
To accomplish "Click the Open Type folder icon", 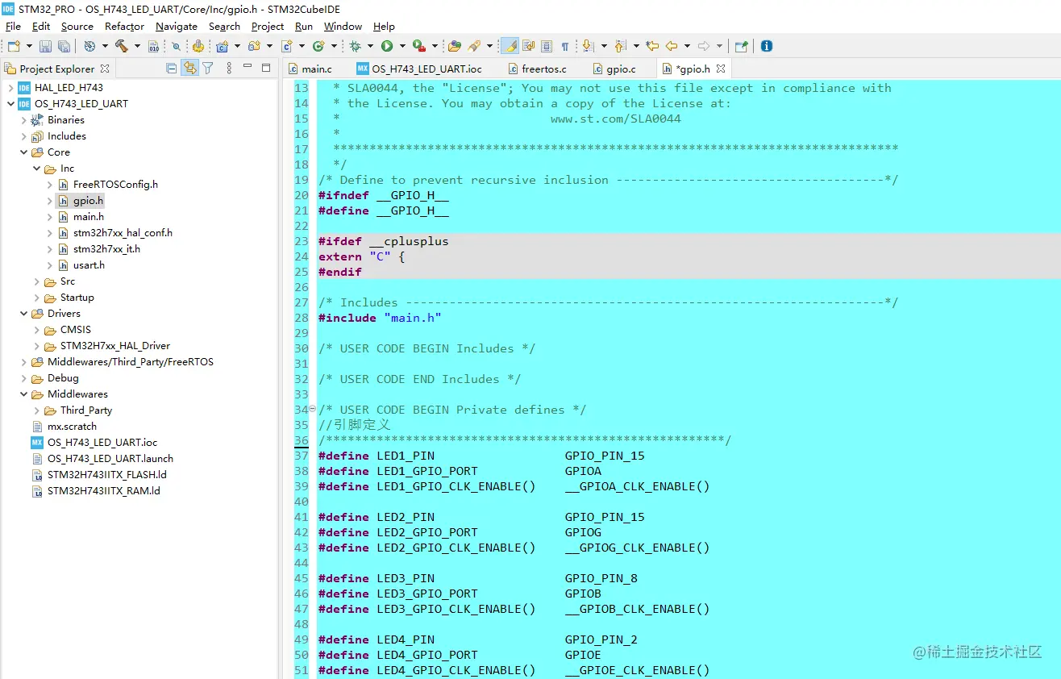I will (x=455, y=47).
